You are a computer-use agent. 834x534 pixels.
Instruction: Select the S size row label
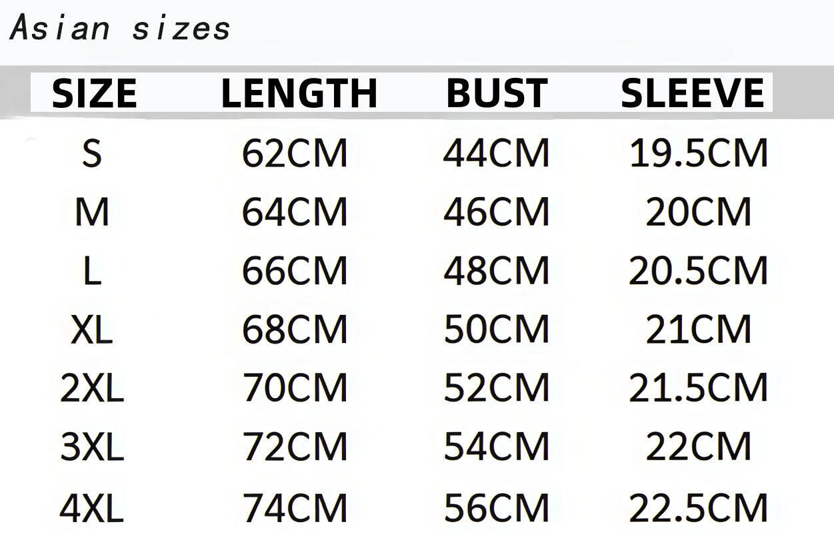pyautogui.click(x=92, y=153)
